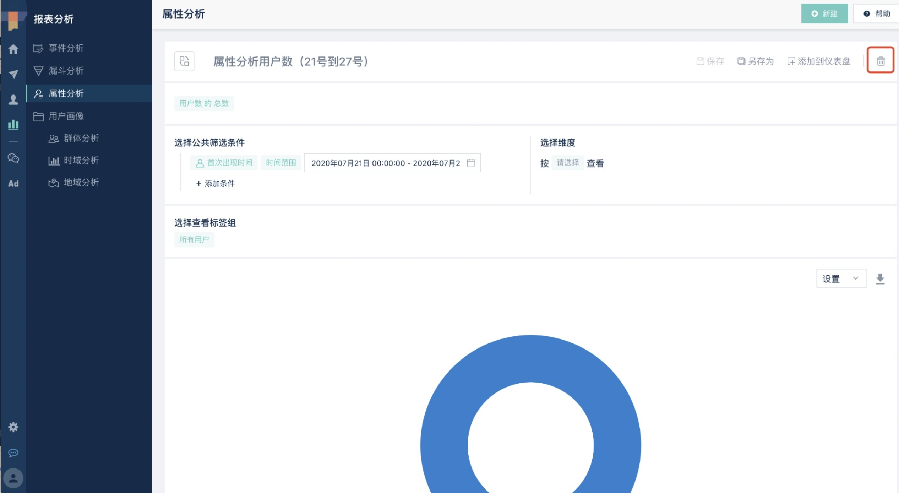Expand the 用户画像 folder
Image resolution: width=899 pixels, height=493 pixels.
[89, 116]
